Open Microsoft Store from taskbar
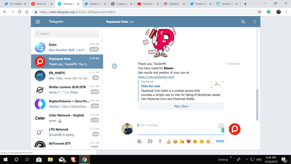This screenshot has width=291, height=164. pos(39,159)
